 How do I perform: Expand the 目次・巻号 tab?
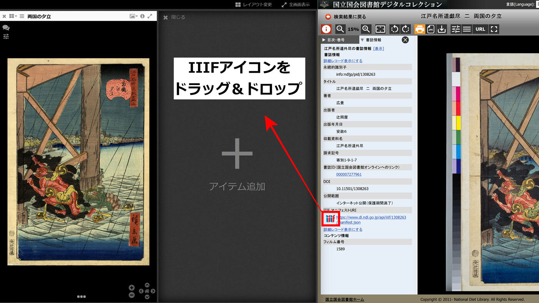click(x=340, y=40)
